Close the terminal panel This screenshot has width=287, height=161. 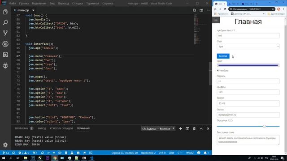(208, 129)
